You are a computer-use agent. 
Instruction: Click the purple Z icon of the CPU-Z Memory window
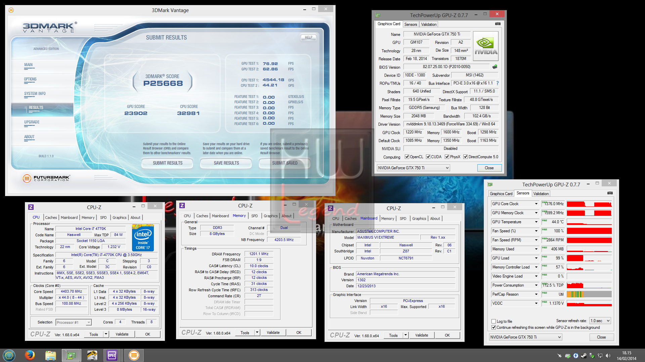[182, 205]
